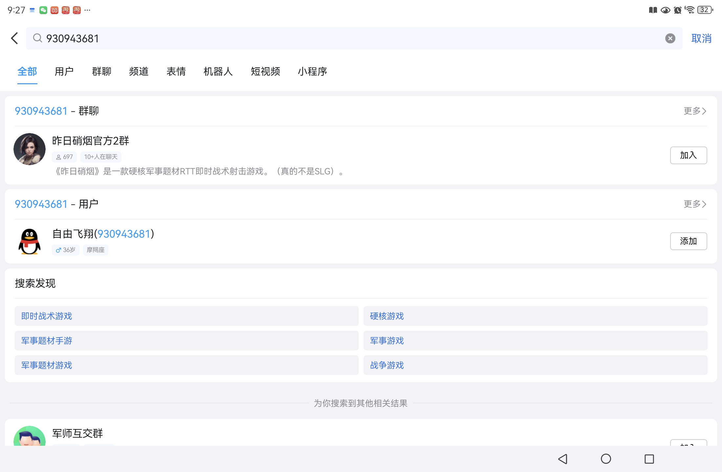The height and width of the screenshot is (472, 722).
Task: Tap the 930943681 - 群聊 section header
Action: (x=57, y=111)
